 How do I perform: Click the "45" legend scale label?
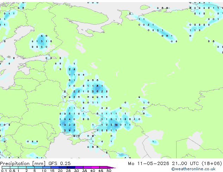(x=101, y=171)
